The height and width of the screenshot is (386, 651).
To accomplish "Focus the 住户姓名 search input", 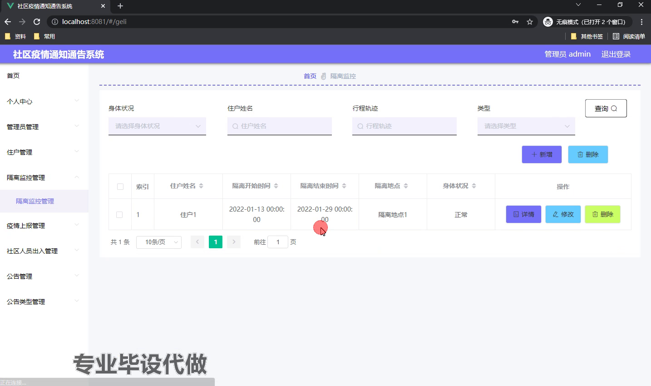I will click(280, 126).
